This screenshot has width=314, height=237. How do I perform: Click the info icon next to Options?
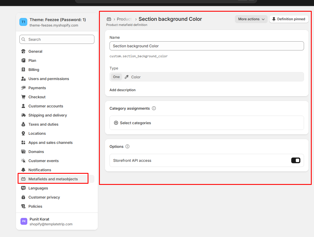(127, 146)
